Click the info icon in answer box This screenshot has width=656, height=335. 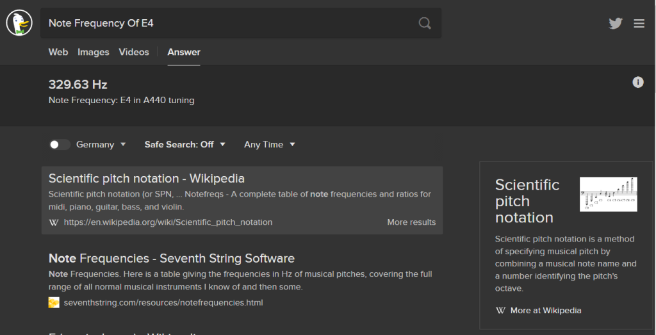(637, 82)
